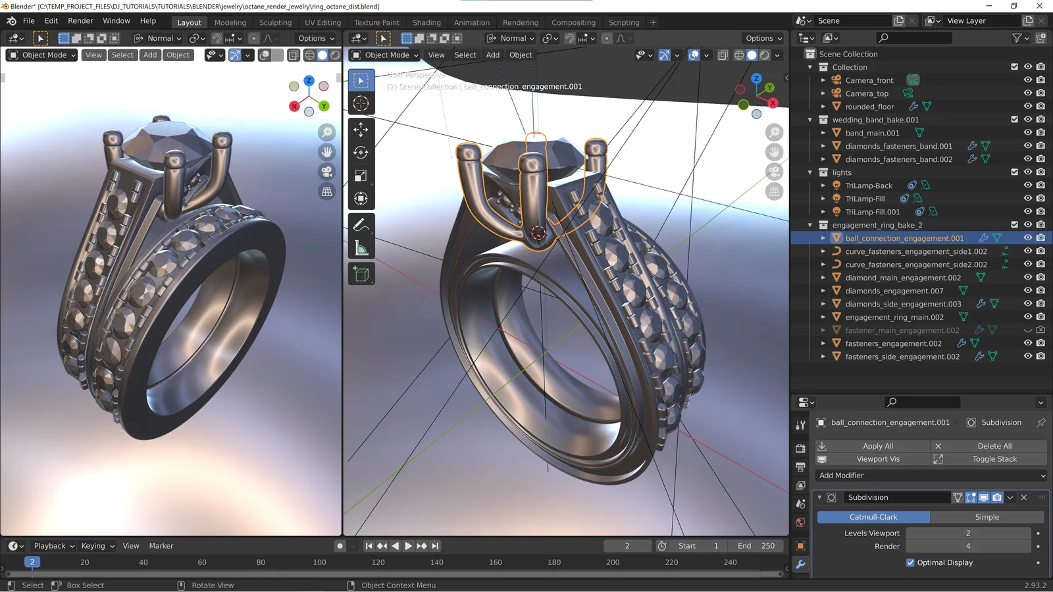Disable render visibility for diamonds_engagement.007

pyautogui.click(x=1040, y=290)
